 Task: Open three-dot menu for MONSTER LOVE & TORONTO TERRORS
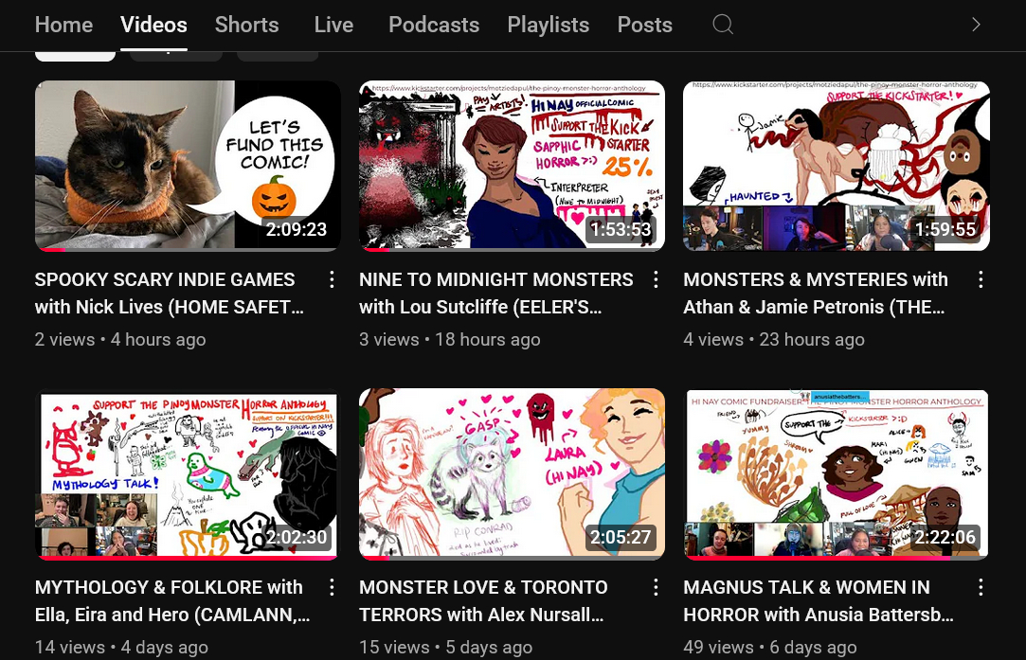[x=656, y=588]
